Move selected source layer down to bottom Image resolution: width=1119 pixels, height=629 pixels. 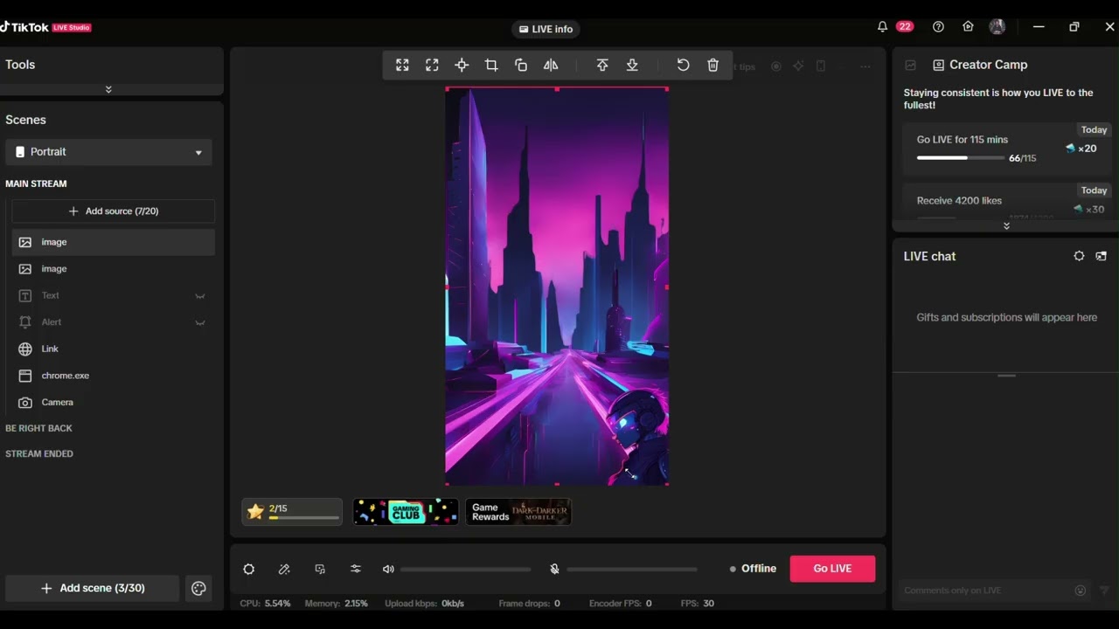(632, 66)
